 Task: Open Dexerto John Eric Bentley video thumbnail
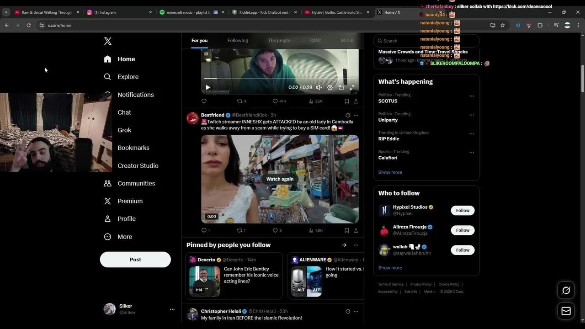(x=205, y=281)
